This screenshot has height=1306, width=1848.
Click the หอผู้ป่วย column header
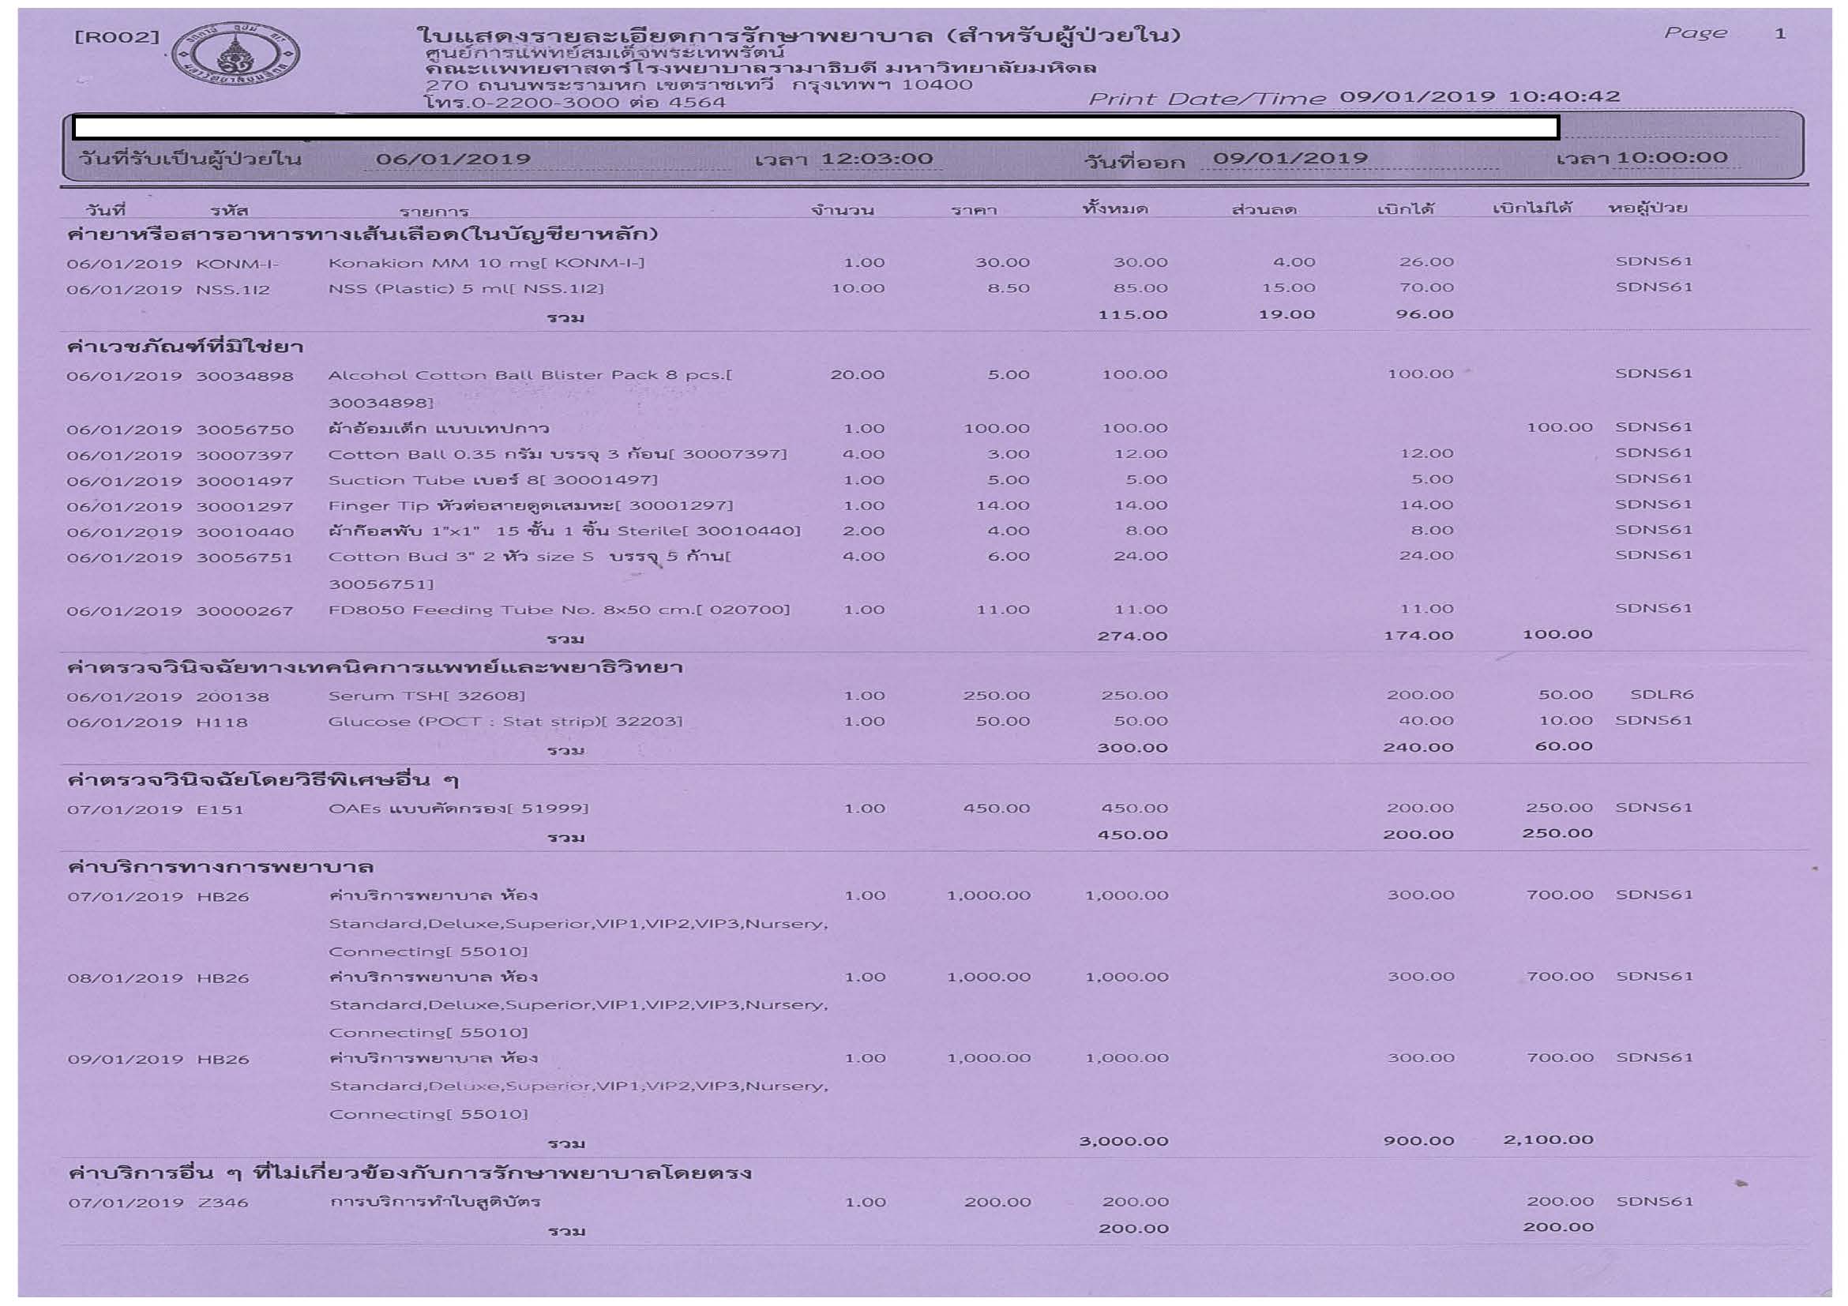click(1647, 208)
